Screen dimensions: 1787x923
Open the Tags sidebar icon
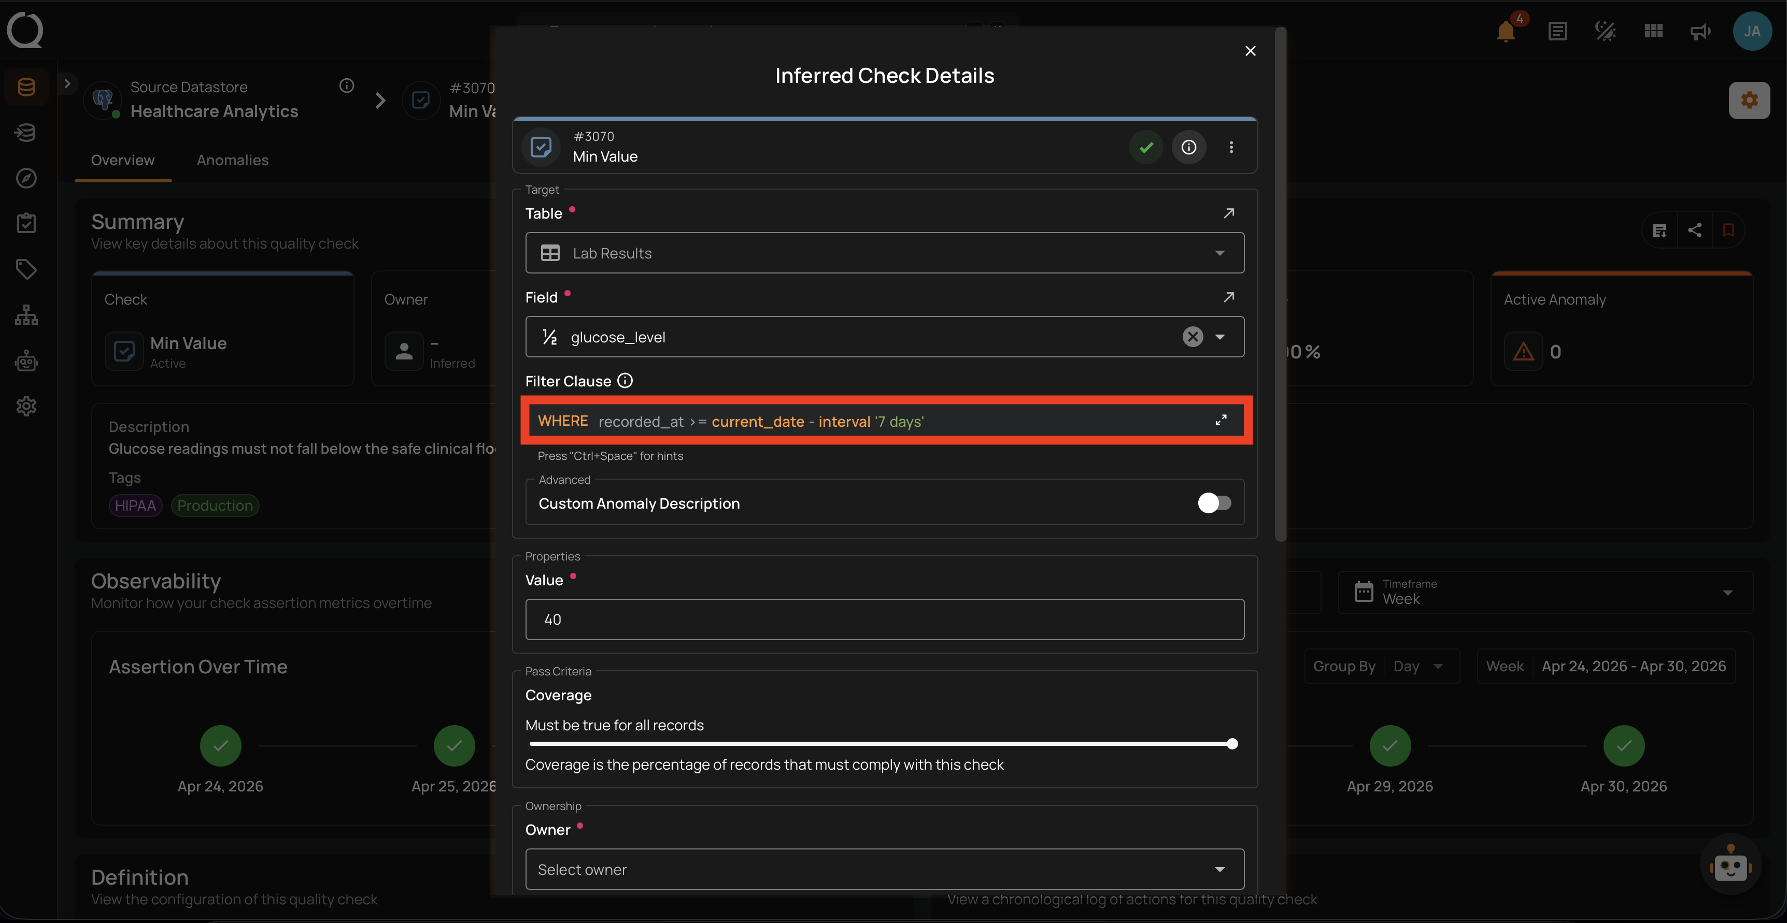[26, 269]
